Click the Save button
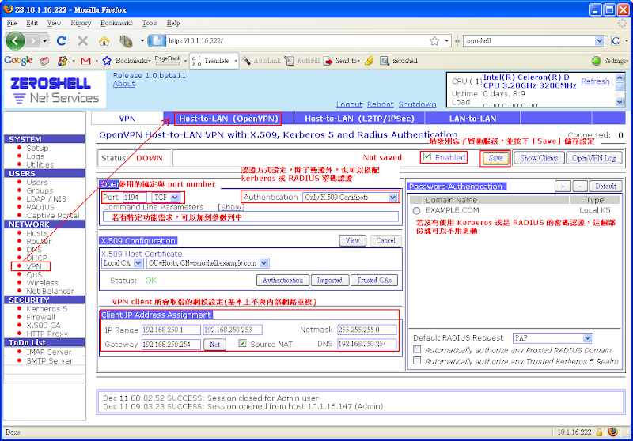 [x=495, y=158]
